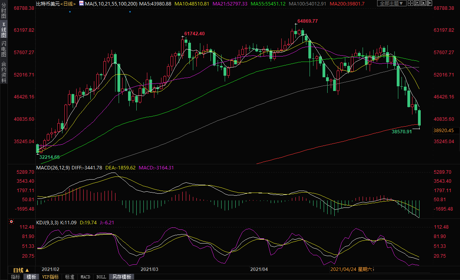Click the MA21:52797.33 value
Viewport: 460px width, 280px height.
230,4
